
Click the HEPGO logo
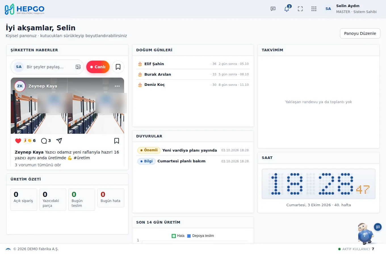pos(25,9)
